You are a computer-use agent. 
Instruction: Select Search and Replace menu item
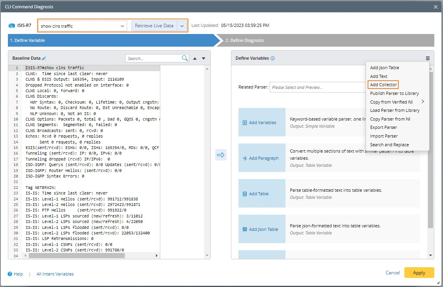389,145
